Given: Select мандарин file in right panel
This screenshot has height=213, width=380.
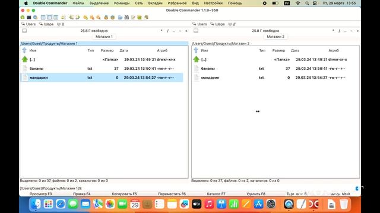Looking at the screenshot, I should (273, 78).
